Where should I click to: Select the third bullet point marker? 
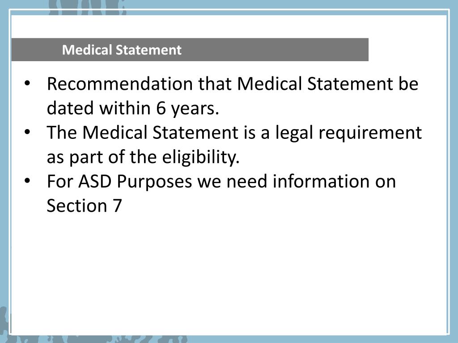click(28, 182)
